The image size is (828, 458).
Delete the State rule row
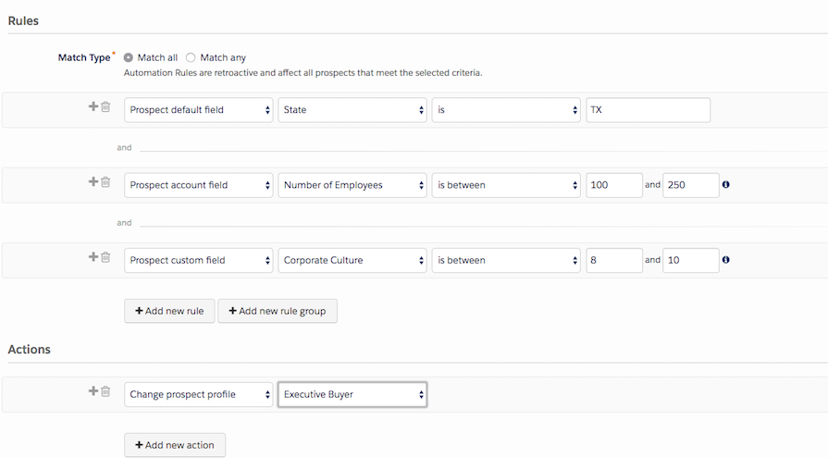coord(105,106)
